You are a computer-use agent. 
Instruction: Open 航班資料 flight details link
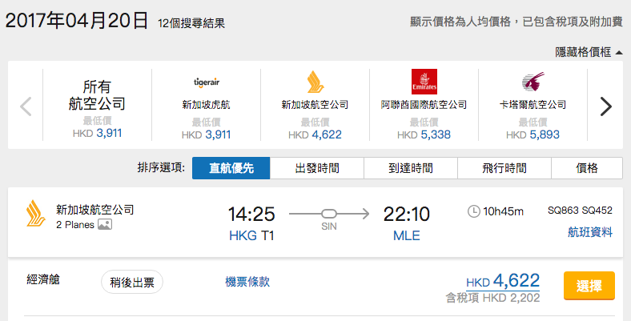[x=590, y=232]
